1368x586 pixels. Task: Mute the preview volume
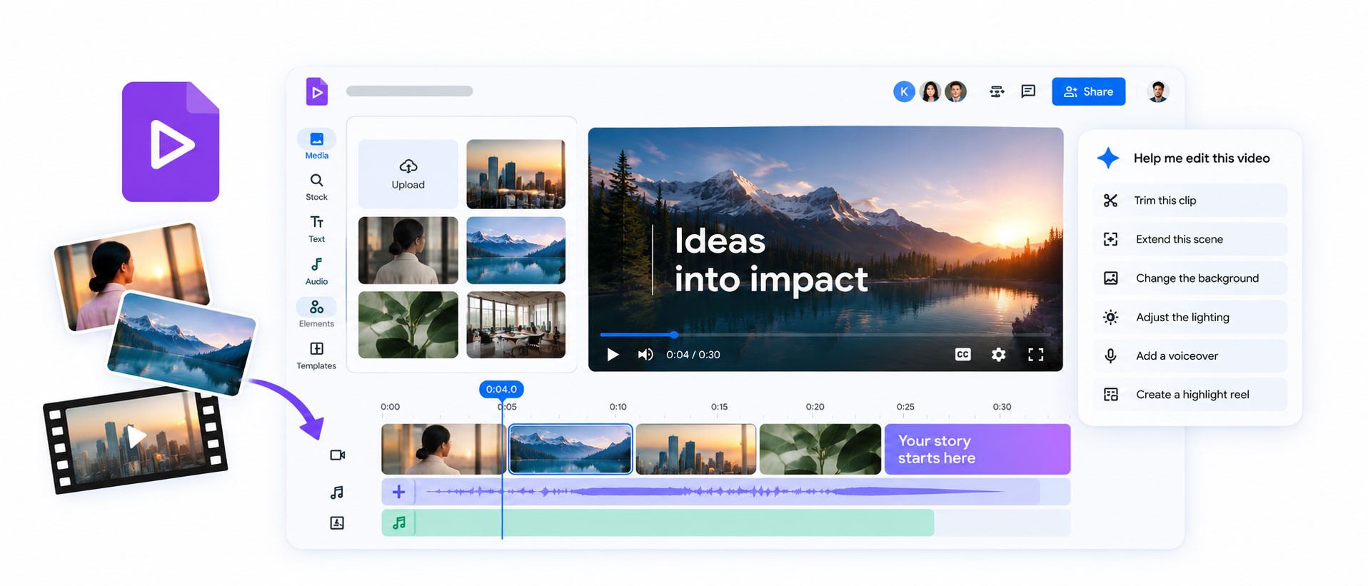tap(645, 355)
